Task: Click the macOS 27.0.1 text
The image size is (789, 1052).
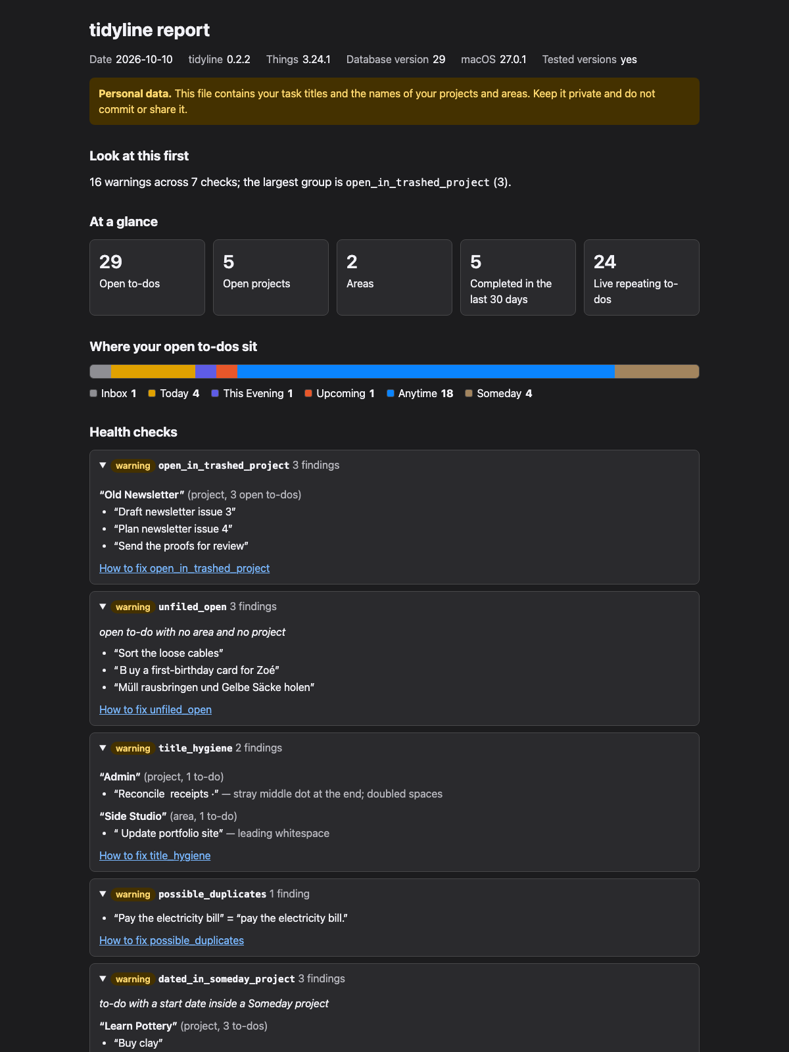Action: point(494,59)
